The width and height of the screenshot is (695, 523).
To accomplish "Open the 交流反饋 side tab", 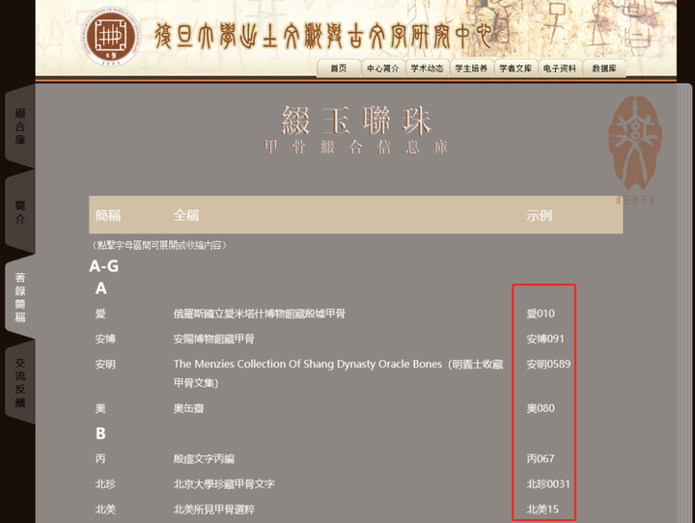I will point(20,382).
